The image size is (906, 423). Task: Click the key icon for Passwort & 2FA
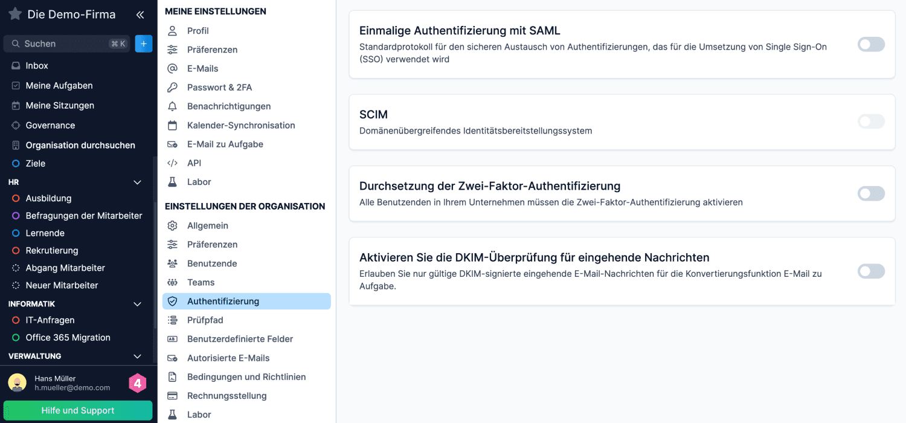173,88
